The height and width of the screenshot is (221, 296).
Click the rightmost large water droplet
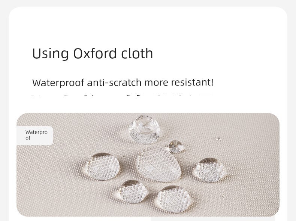(210, 169)
